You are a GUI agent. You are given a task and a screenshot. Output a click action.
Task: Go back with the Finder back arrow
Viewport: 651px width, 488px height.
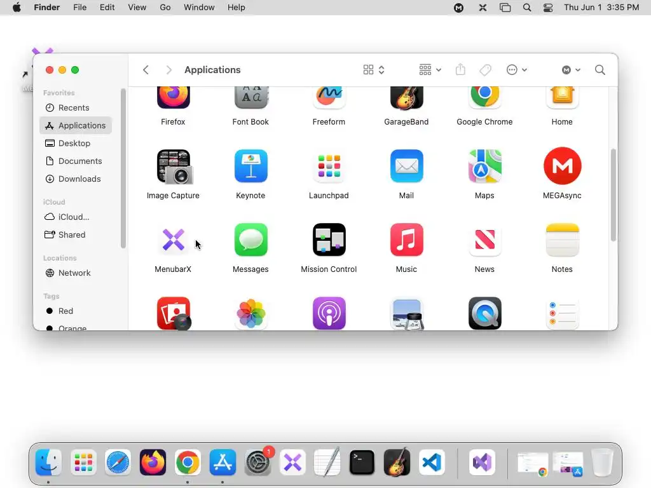[x=146, y=70]
